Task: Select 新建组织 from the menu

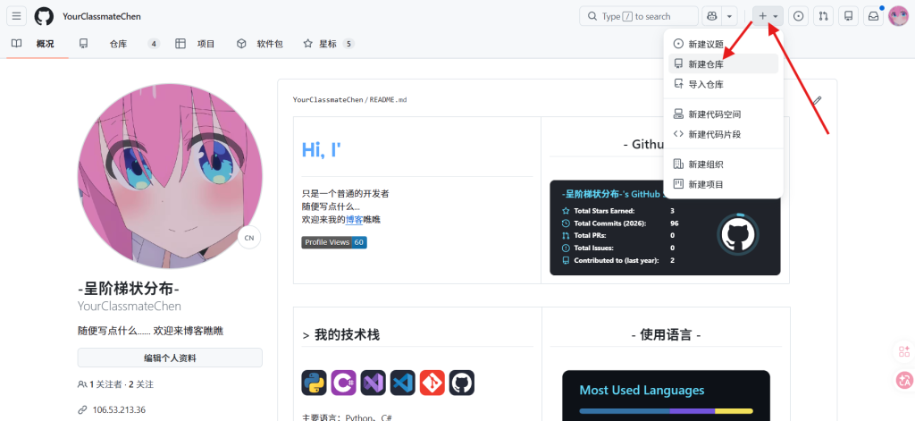Action: pyautogui.click(x=723, y=164)
